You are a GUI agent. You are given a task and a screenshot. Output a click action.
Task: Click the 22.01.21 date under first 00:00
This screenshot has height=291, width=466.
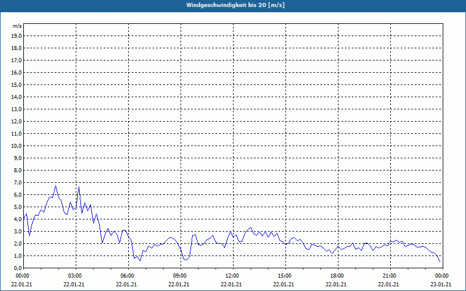tap(22, 284)
